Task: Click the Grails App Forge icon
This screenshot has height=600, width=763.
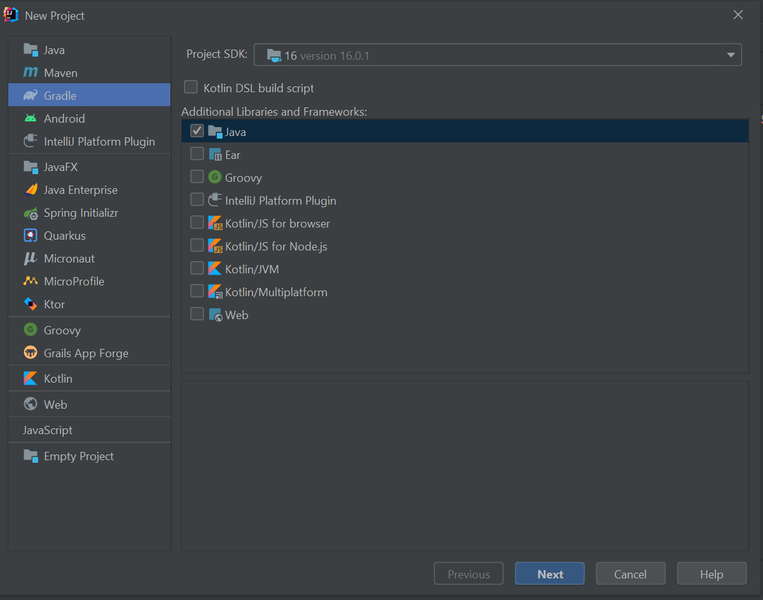Action: click(31, 353)
